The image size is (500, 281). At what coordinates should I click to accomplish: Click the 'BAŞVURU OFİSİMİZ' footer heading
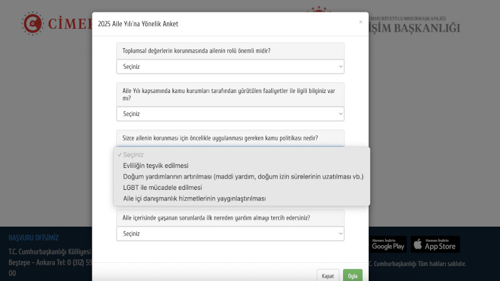tap(34, 238)
